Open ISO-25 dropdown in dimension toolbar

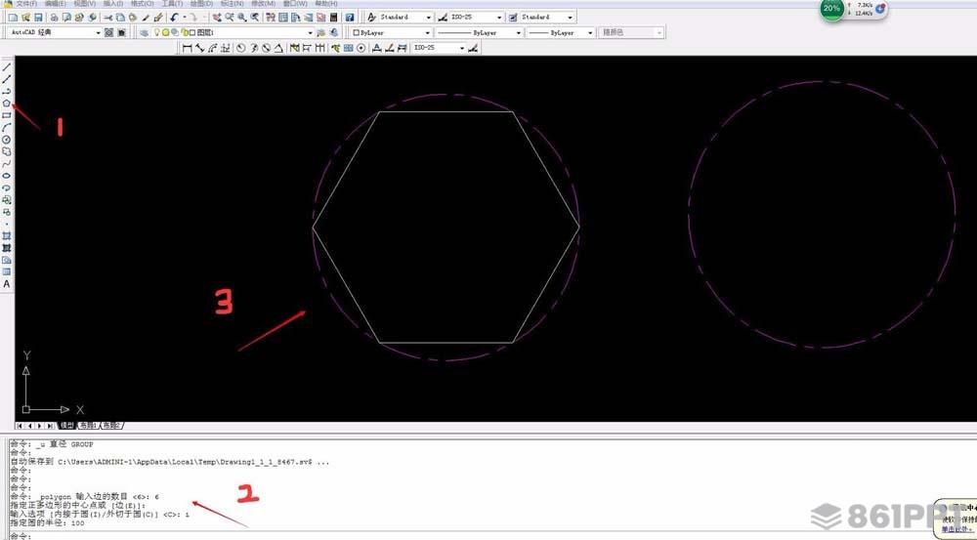(439, 48)
